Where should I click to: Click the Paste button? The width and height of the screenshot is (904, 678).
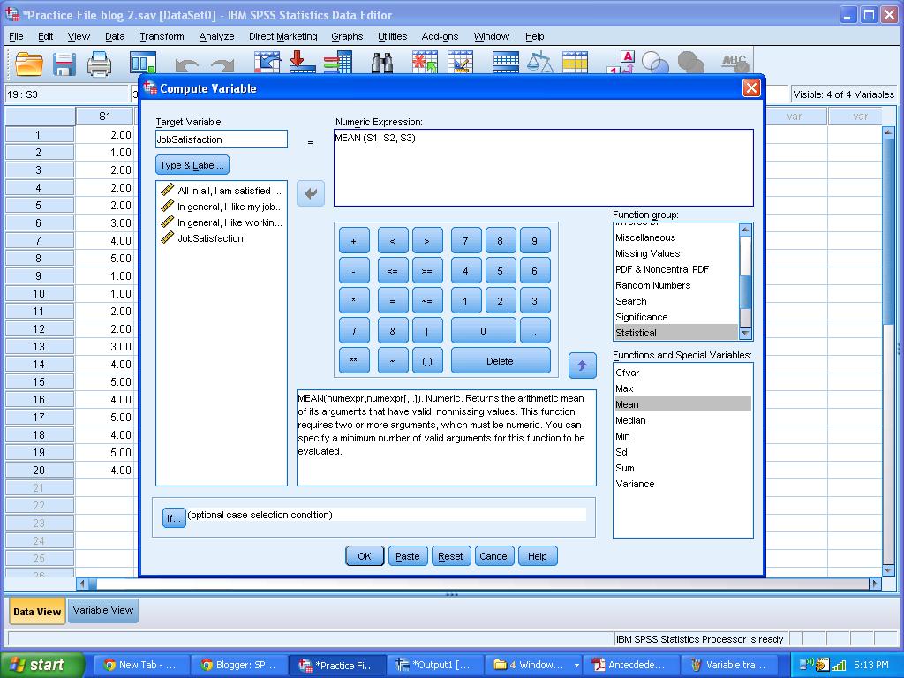[408, 556]
